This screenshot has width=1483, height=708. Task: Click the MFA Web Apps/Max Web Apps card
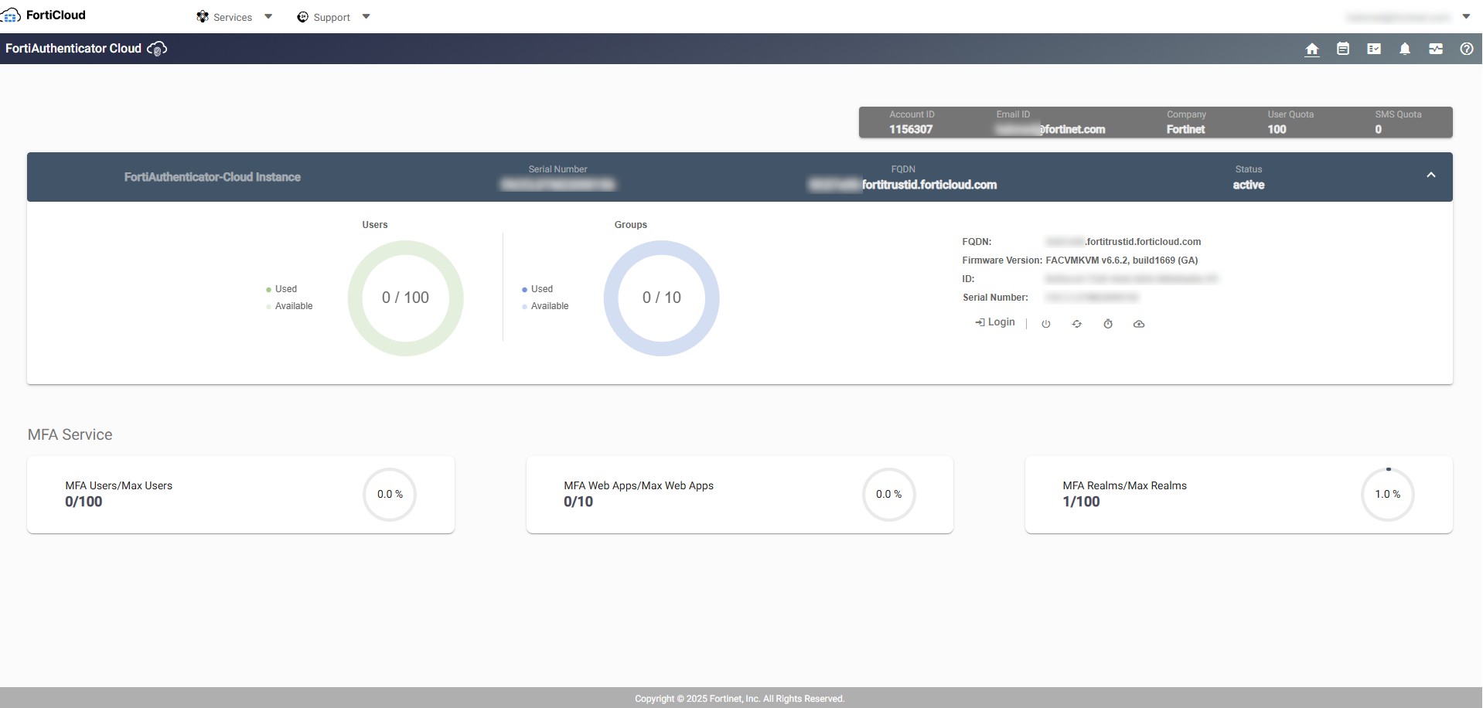coord(739,494)
